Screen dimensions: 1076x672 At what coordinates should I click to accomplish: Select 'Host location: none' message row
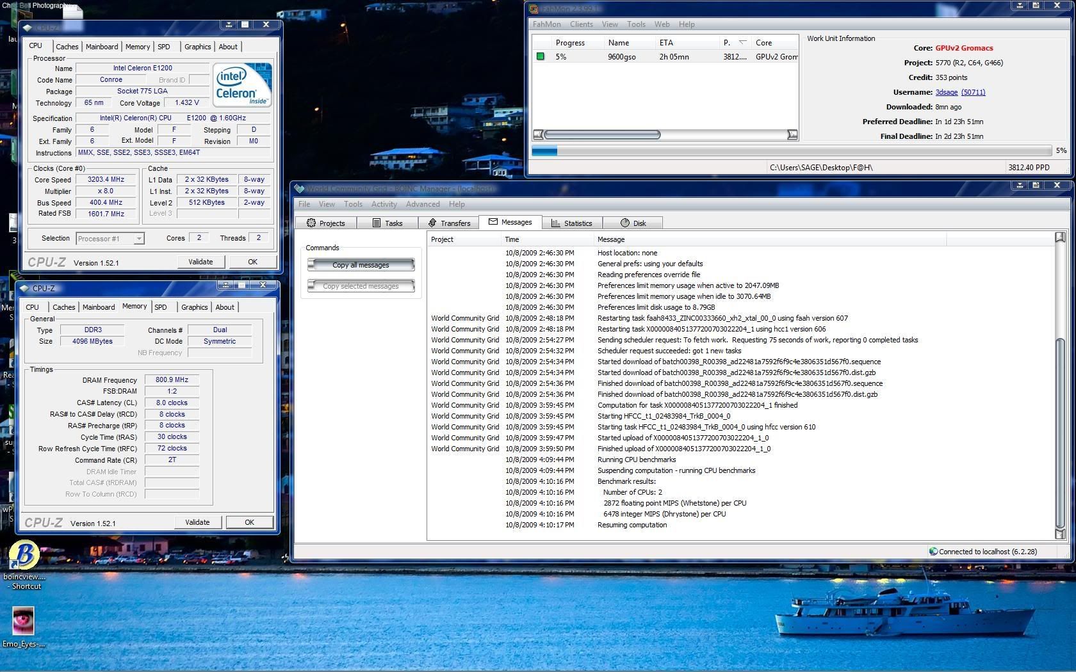coord(627,253)
